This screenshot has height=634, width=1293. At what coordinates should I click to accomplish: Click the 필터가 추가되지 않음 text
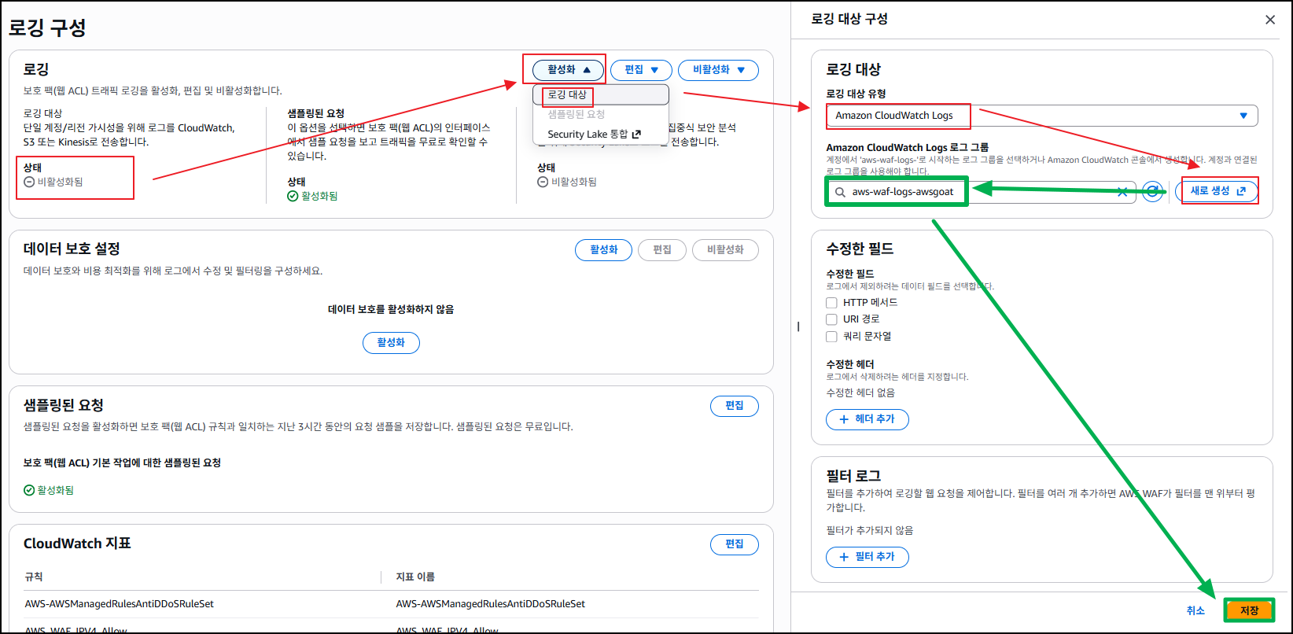pyautogui.click(x=870, y=530)
